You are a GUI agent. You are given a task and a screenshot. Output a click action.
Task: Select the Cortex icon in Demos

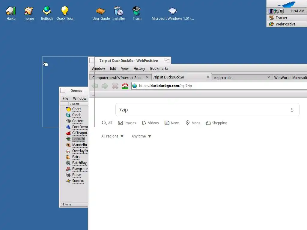[68, 121]
